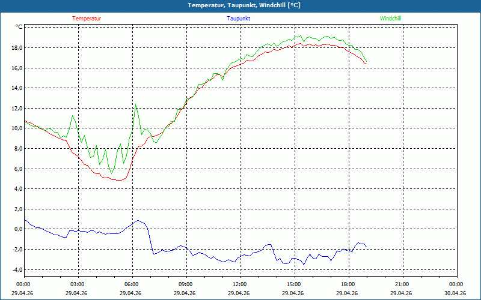Select the 06:00 time label on the x-axis
The height and width of the screenshot is (300, 481).
point(132,284)
